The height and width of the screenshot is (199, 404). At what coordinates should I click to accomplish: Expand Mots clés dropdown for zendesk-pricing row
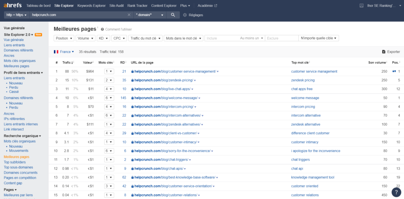[109, 80]
